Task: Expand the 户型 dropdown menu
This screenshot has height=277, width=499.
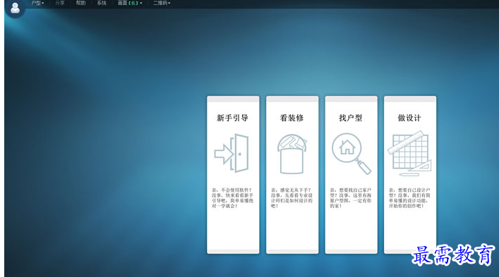Action: 37,4
